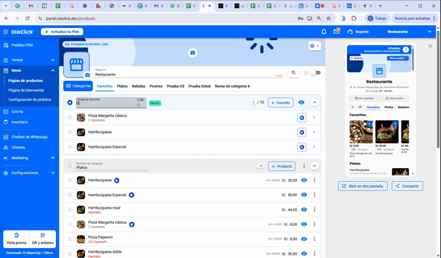Click the Categoría favoritos name field
441x258 pixels.
coord(111,102)
